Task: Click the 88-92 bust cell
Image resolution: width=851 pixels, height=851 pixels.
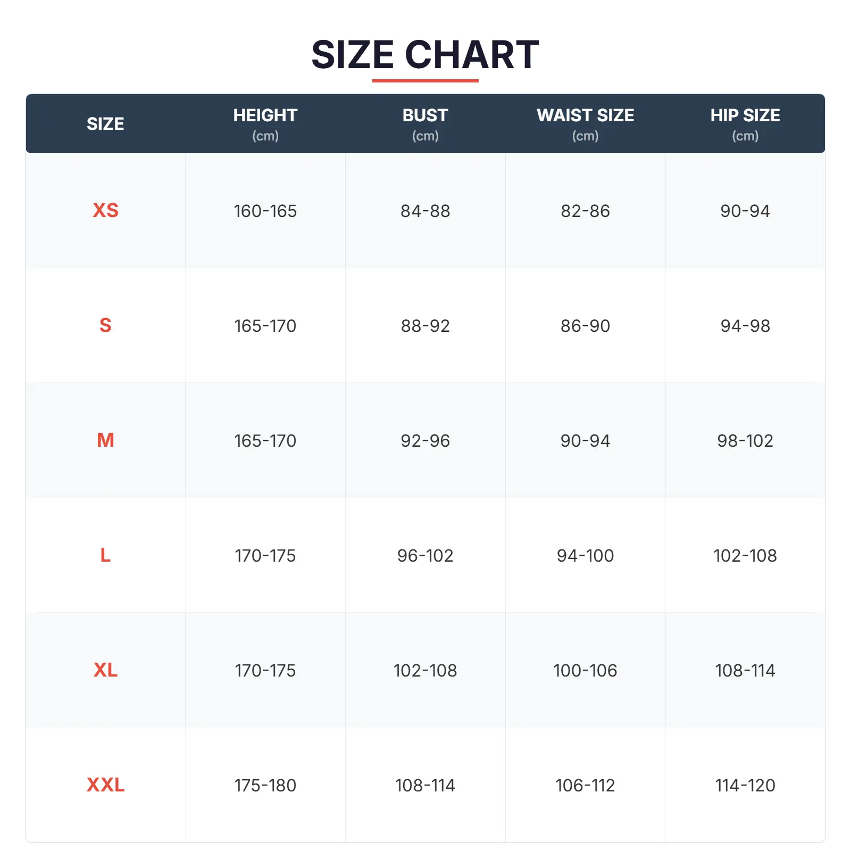Action: click(425, 326)
